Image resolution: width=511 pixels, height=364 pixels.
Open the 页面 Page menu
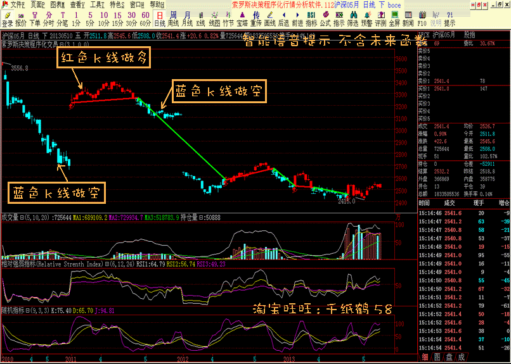point(37,4)
